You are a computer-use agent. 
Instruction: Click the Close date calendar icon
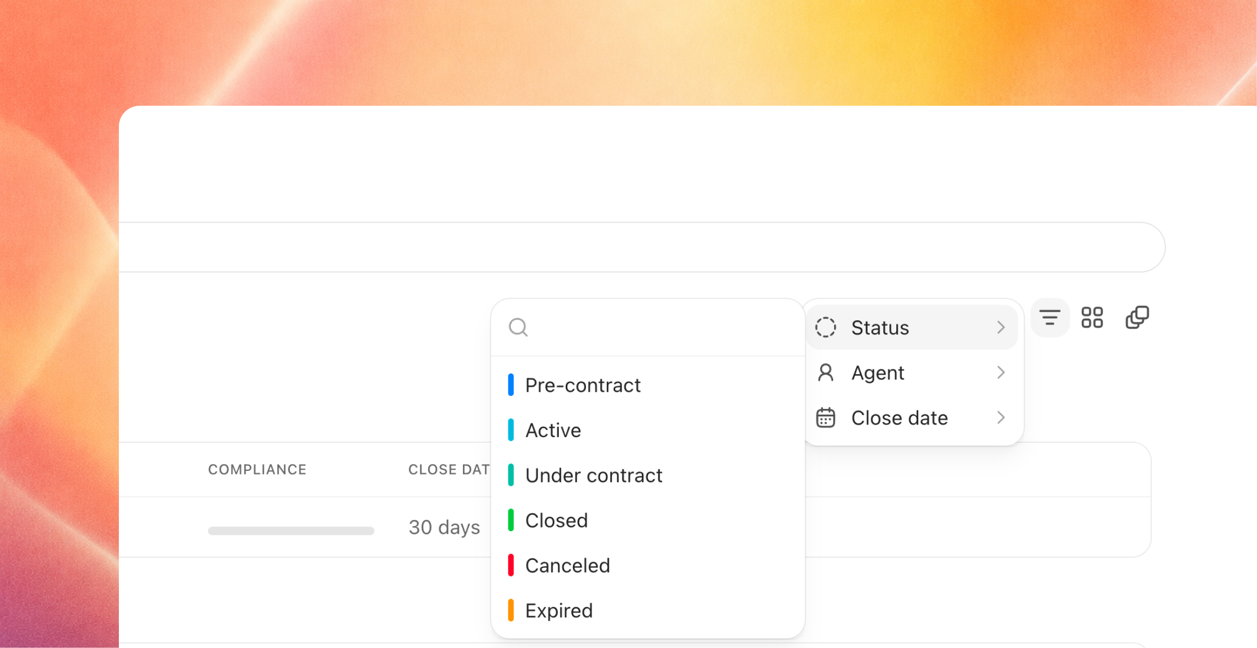tap(825, 418)
